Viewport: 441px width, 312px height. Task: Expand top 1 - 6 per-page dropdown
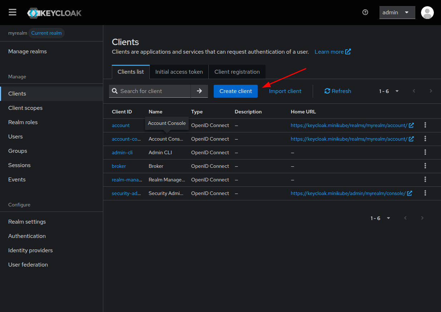[x=389, y=91]
